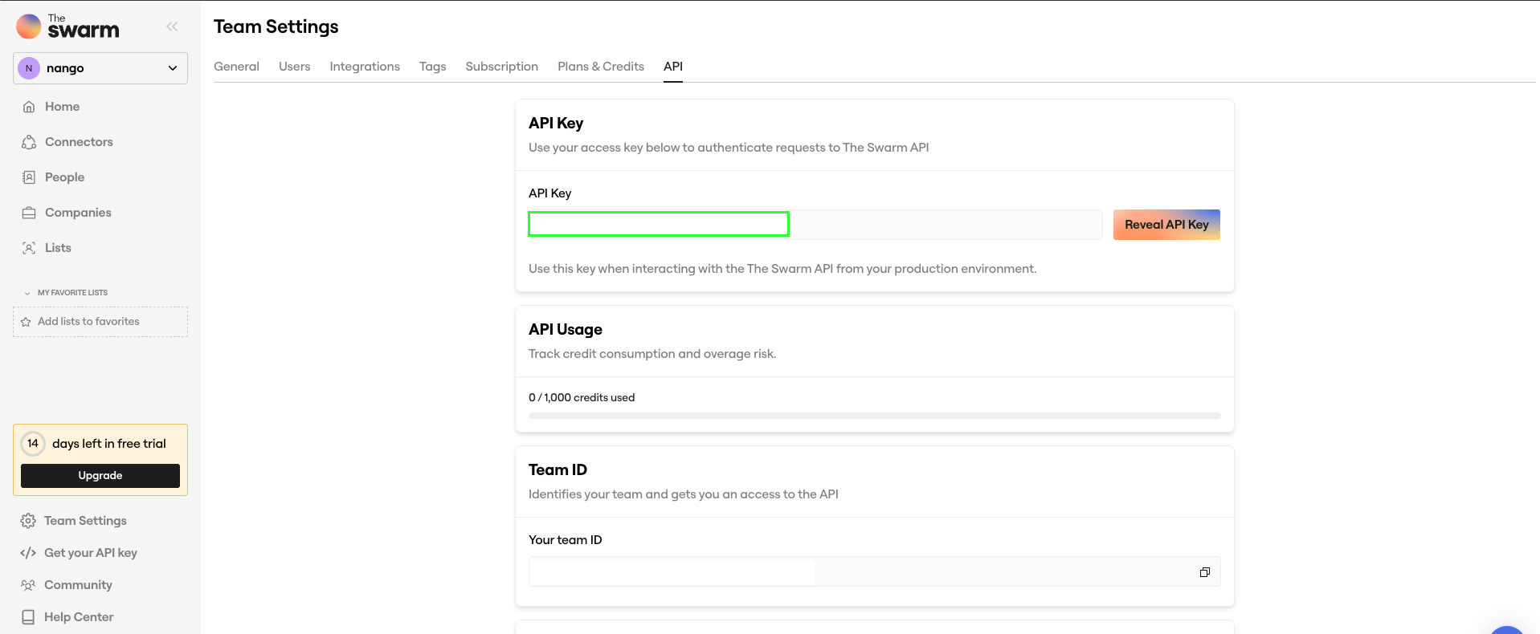Image resolution: width=1540 pixels, height=634 pixels.
Task: Collapse the My Favorite Lists section
Action: pos(27,293)
